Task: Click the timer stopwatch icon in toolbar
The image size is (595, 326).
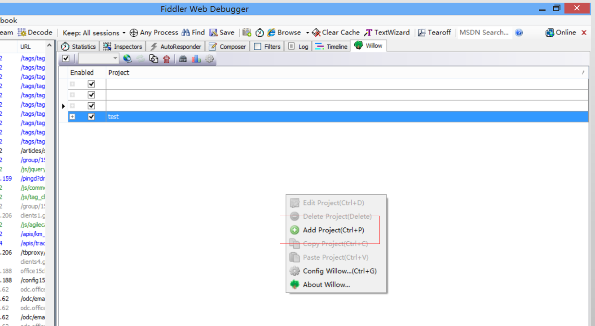Action: 260,32
